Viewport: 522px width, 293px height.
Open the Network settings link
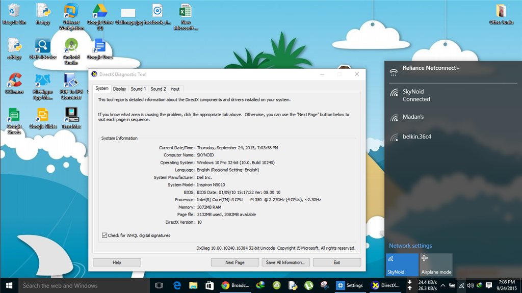410,246
